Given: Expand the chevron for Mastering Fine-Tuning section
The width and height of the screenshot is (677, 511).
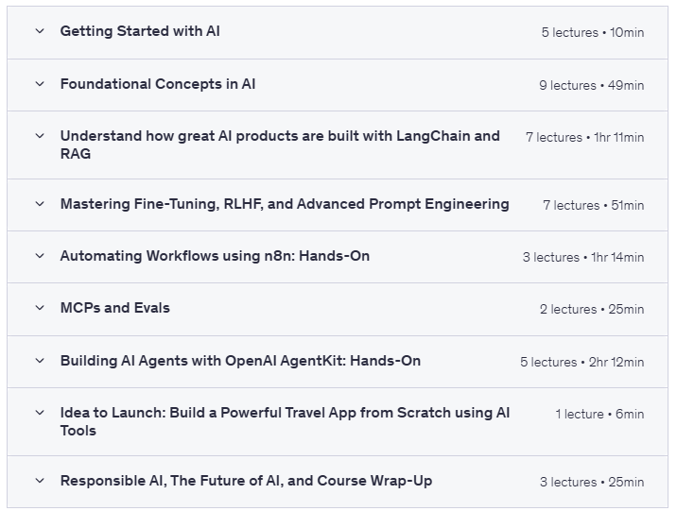Looking at the screenshot, I should pyautogui.click(x=40, y=204).
